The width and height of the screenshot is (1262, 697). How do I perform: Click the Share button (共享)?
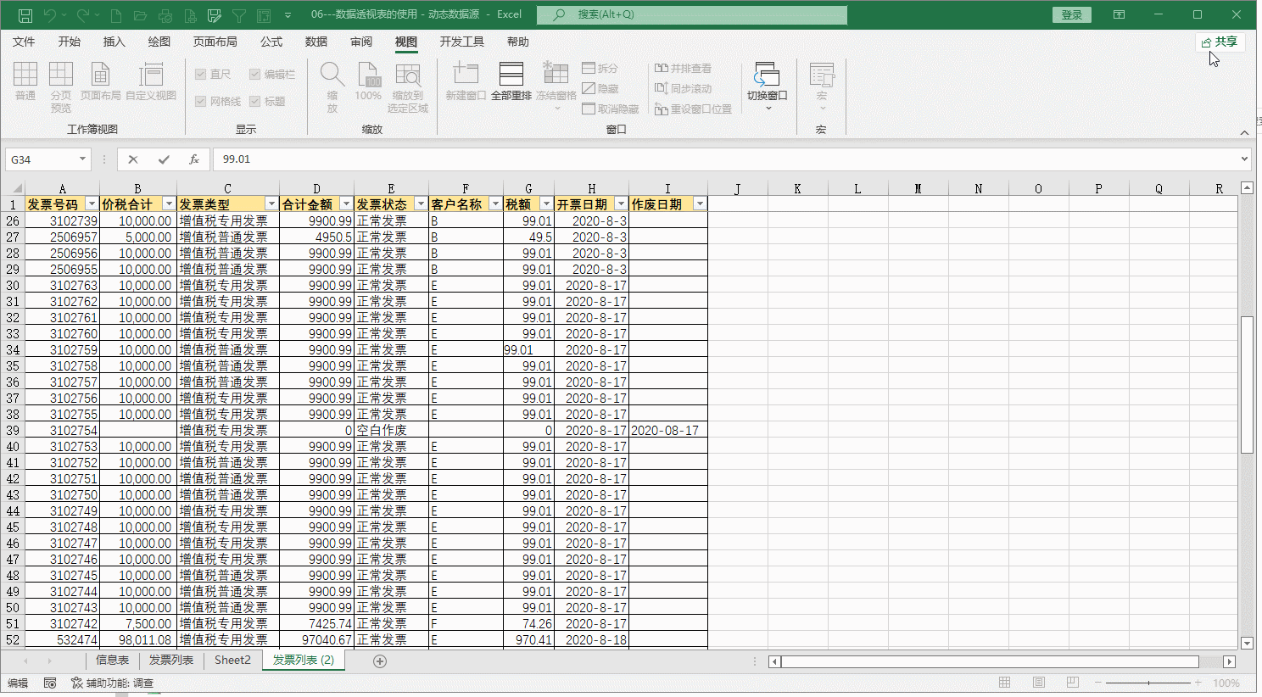tap(1220, 42)
